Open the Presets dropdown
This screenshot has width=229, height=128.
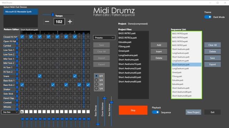[x=104, y=38]
